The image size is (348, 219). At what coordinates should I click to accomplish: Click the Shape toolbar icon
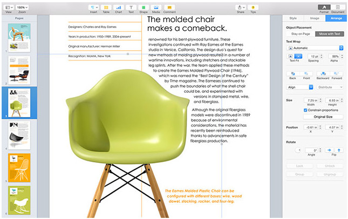tap(144, 8)
